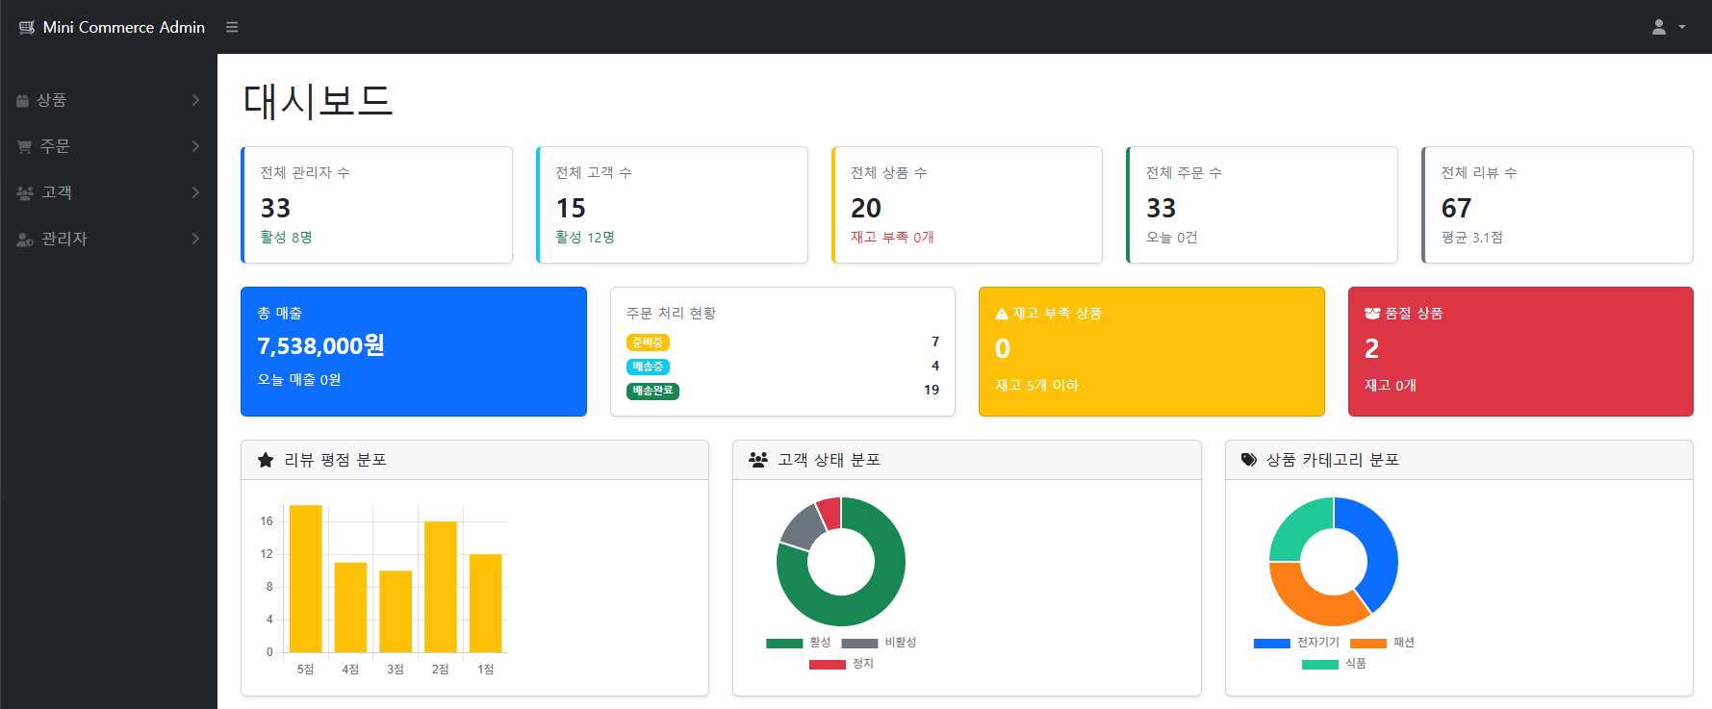Click the Mini Commerce Admin brand link
Viewport: 1712px width, 709px height.
112,27
